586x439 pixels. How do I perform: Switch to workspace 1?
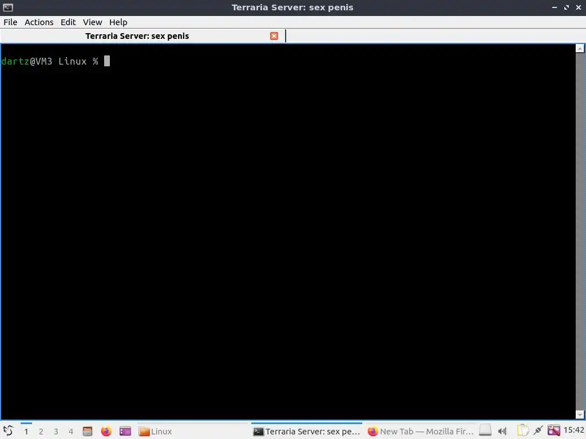26,432
